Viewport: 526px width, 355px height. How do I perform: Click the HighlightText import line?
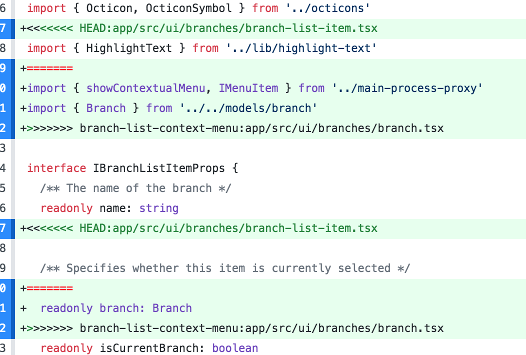(200, 48)
